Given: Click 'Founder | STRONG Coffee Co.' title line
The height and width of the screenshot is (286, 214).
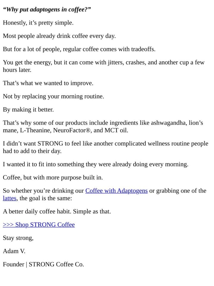Looking at the screenshot, I should tap(43, 264).
